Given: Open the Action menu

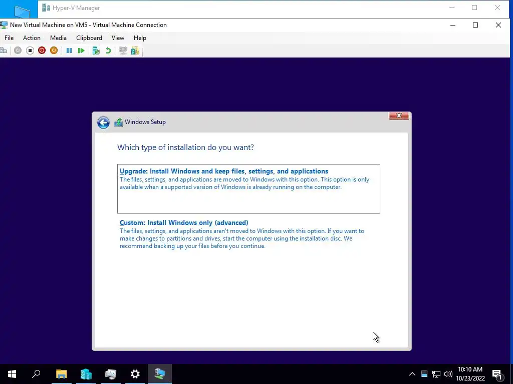Looking at the screenshot, I should (32, 38).
